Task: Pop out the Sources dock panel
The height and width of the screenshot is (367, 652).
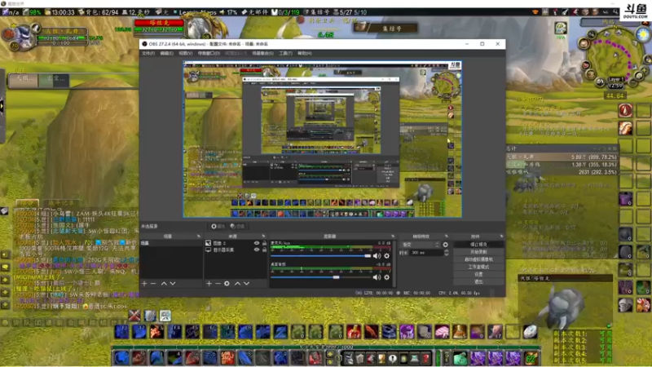Action: 263,237
